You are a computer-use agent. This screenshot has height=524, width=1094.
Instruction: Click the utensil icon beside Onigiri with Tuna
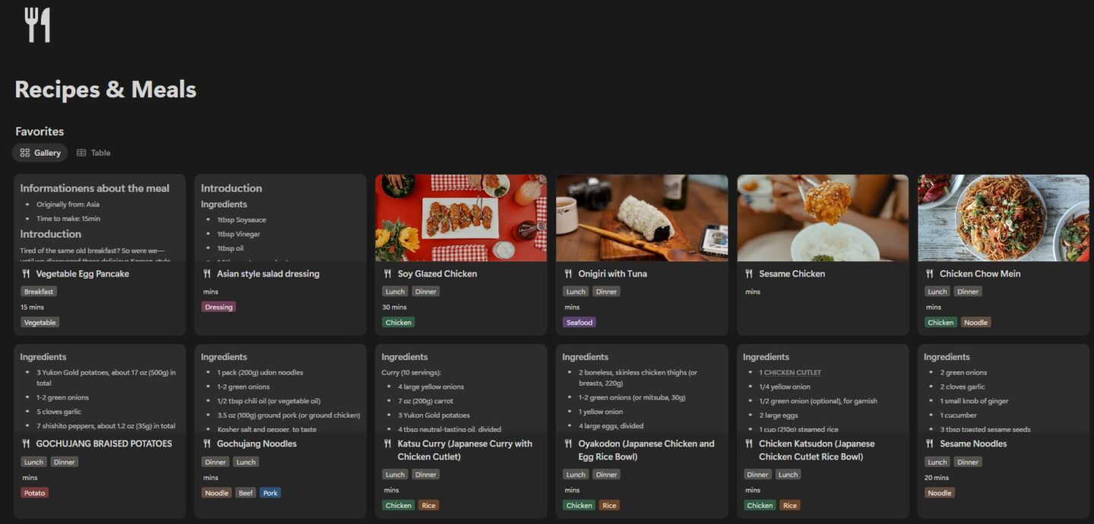(568, 273)
